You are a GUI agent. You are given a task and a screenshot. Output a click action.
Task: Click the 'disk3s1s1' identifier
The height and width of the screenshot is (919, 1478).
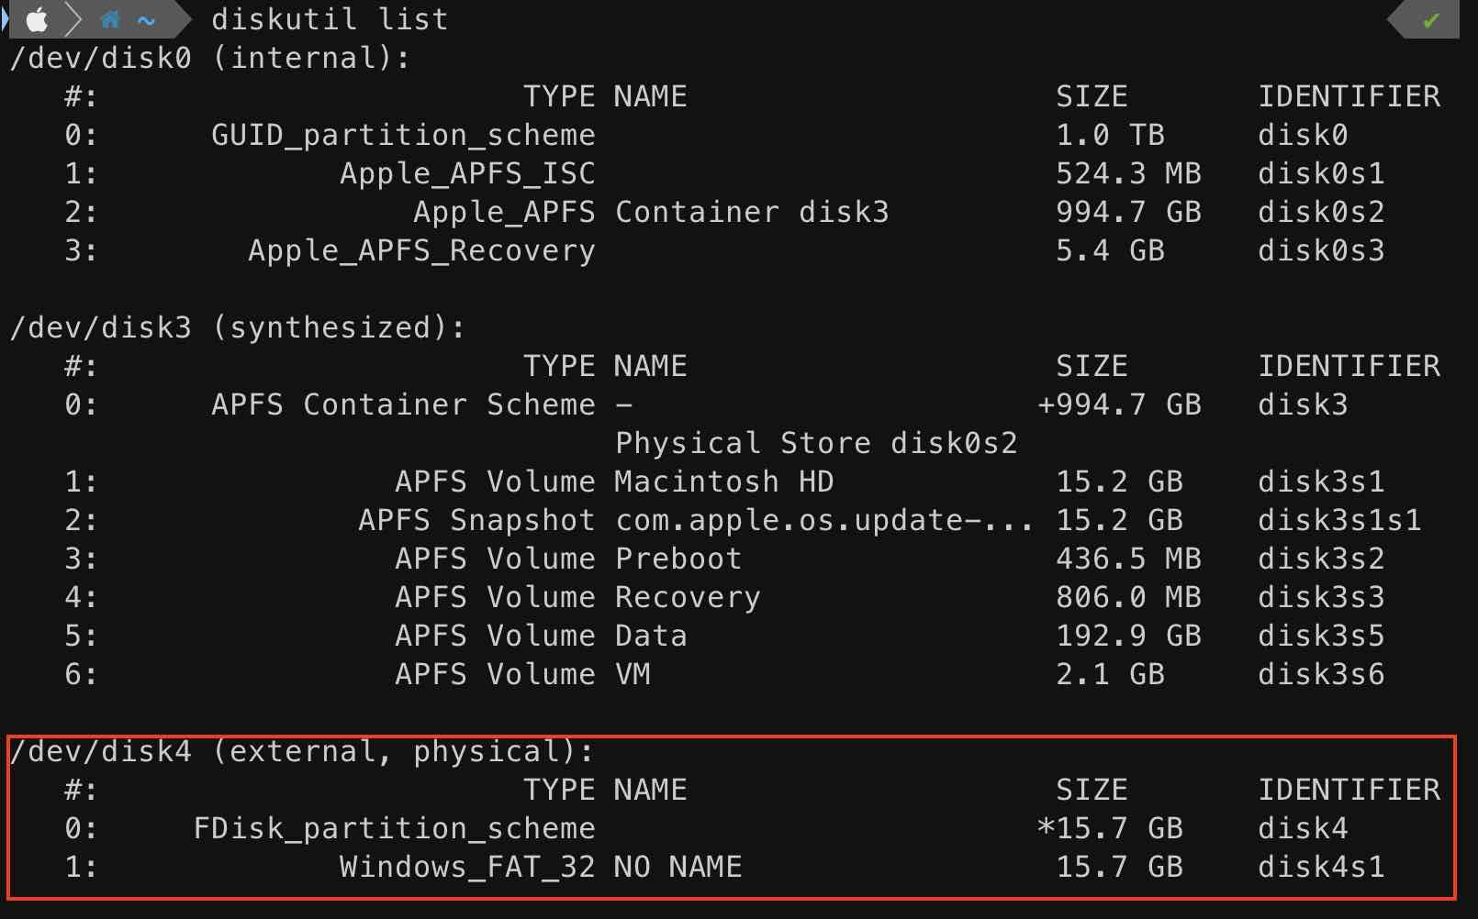point(1339,520)
